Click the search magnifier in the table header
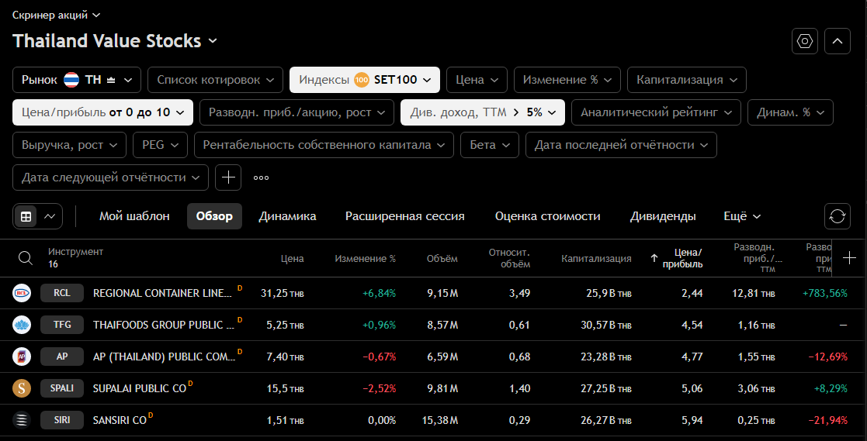 (26, 258)
